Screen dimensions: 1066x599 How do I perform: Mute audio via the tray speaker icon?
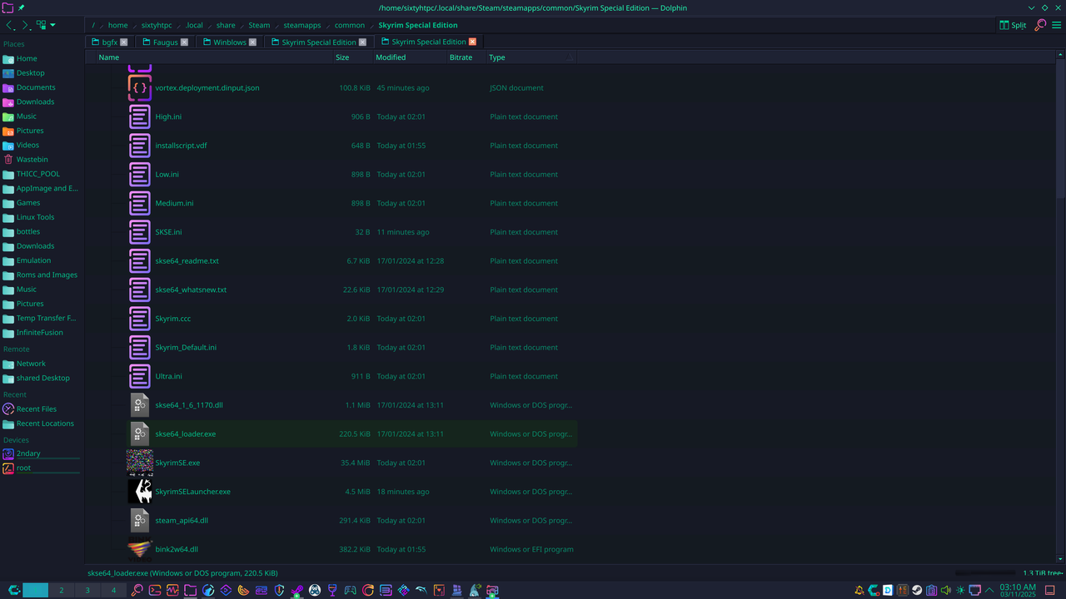pos(945,591)
